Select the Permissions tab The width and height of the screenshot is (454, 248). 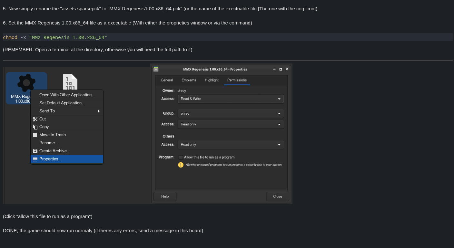tap(237, 80)
